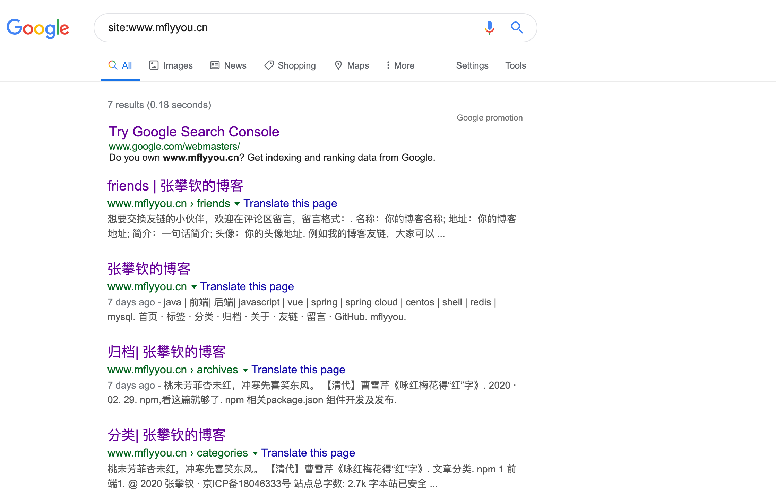This screenshot has width=776, height=496.
Task: Open the friends | 张攀钦的博客 result
Action: (175, 186)
